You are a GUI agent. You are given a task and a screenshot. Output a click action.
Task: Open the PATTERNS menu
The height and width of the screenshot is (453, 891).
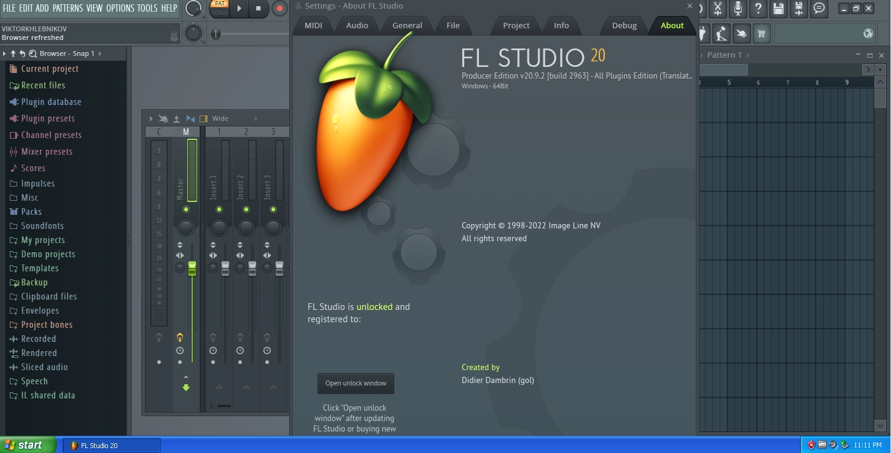click(x=68, y=8)
